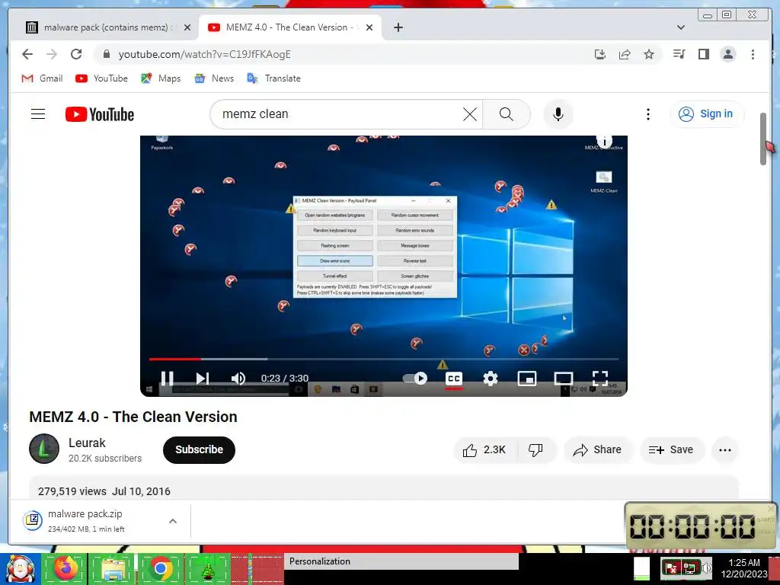
Task: Expand the tab search dropdown
Action: 681,27
